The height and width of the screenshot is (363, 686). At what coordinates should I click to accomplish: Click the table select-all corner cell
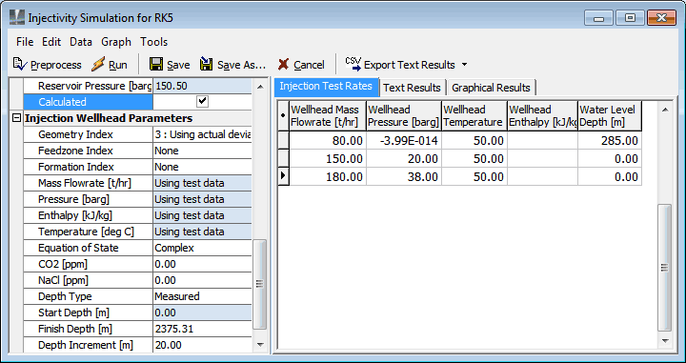(x=283, y=115)
